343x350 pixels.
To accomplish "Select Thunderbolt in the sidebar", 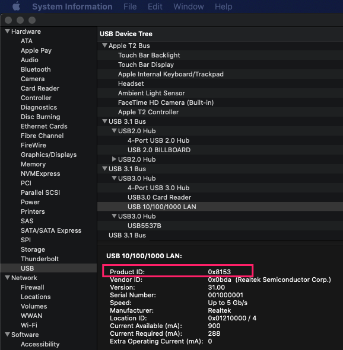I will (40, 259).
